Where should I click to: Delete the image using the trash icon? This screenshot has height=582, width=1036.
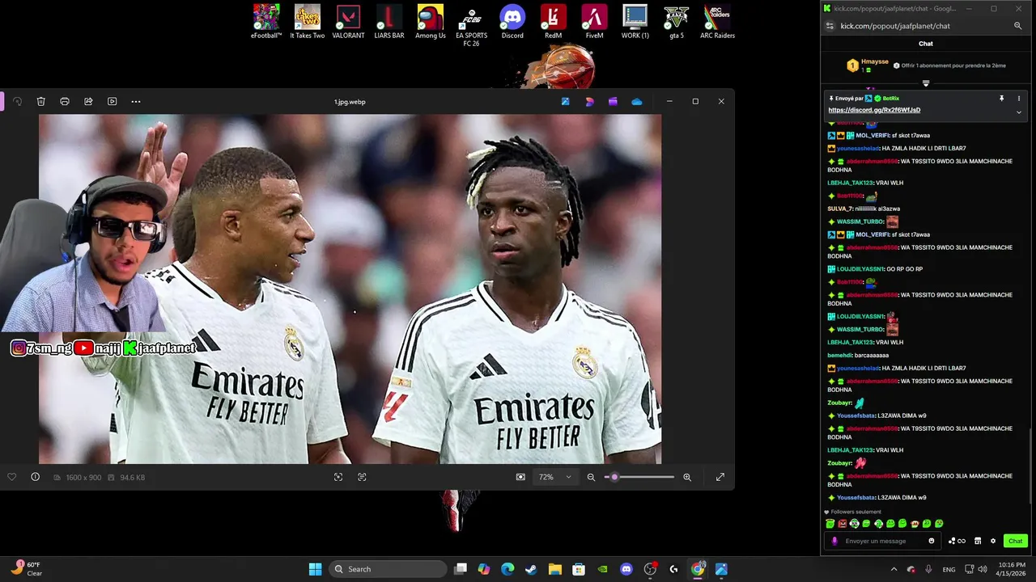40,102
